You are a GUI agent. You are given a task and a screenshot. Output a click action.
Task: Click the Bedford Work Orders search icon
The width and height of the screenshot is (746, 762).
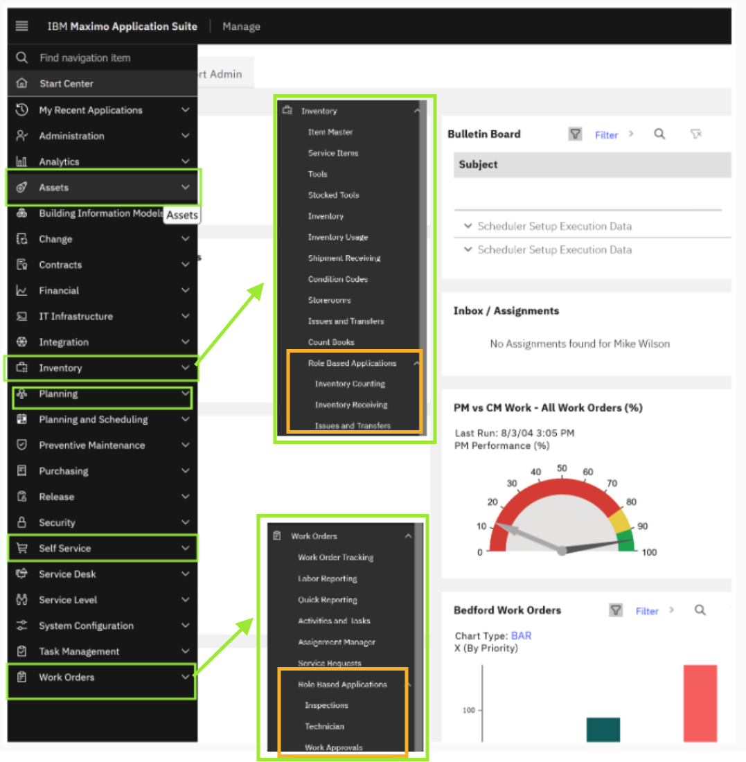click(x=700, y=610)
